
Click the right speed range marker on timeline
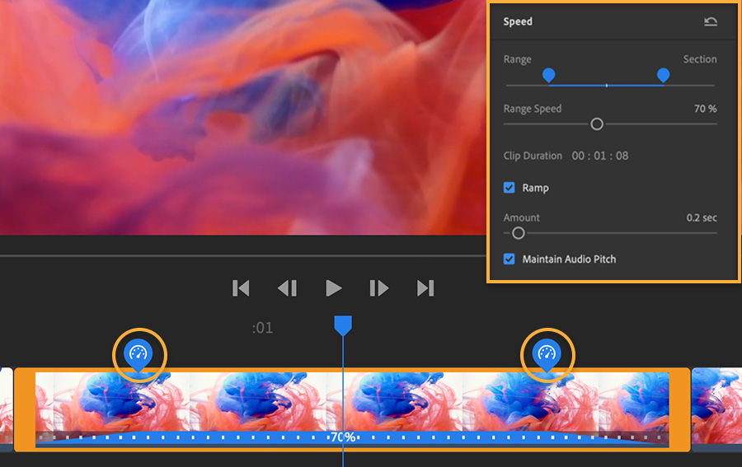[547, 354]
